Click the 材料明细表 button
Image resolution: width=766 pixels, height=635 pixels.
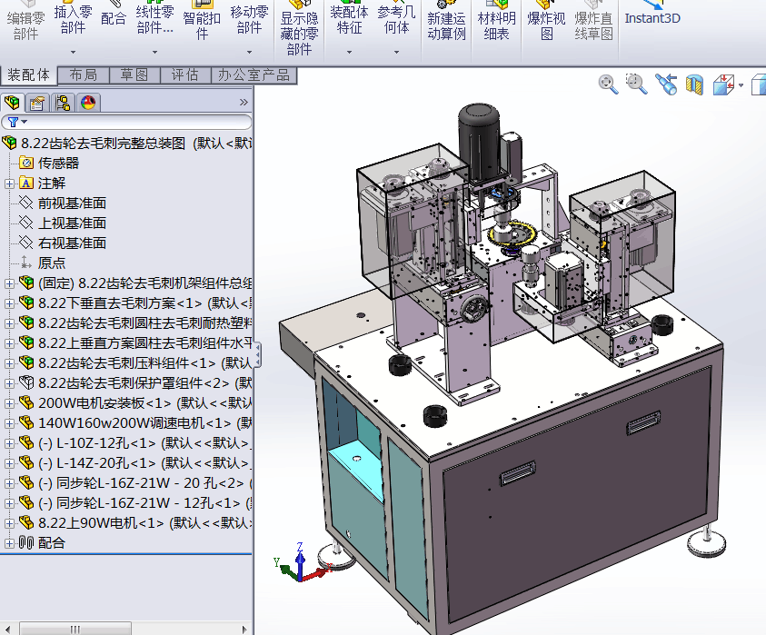497,25
